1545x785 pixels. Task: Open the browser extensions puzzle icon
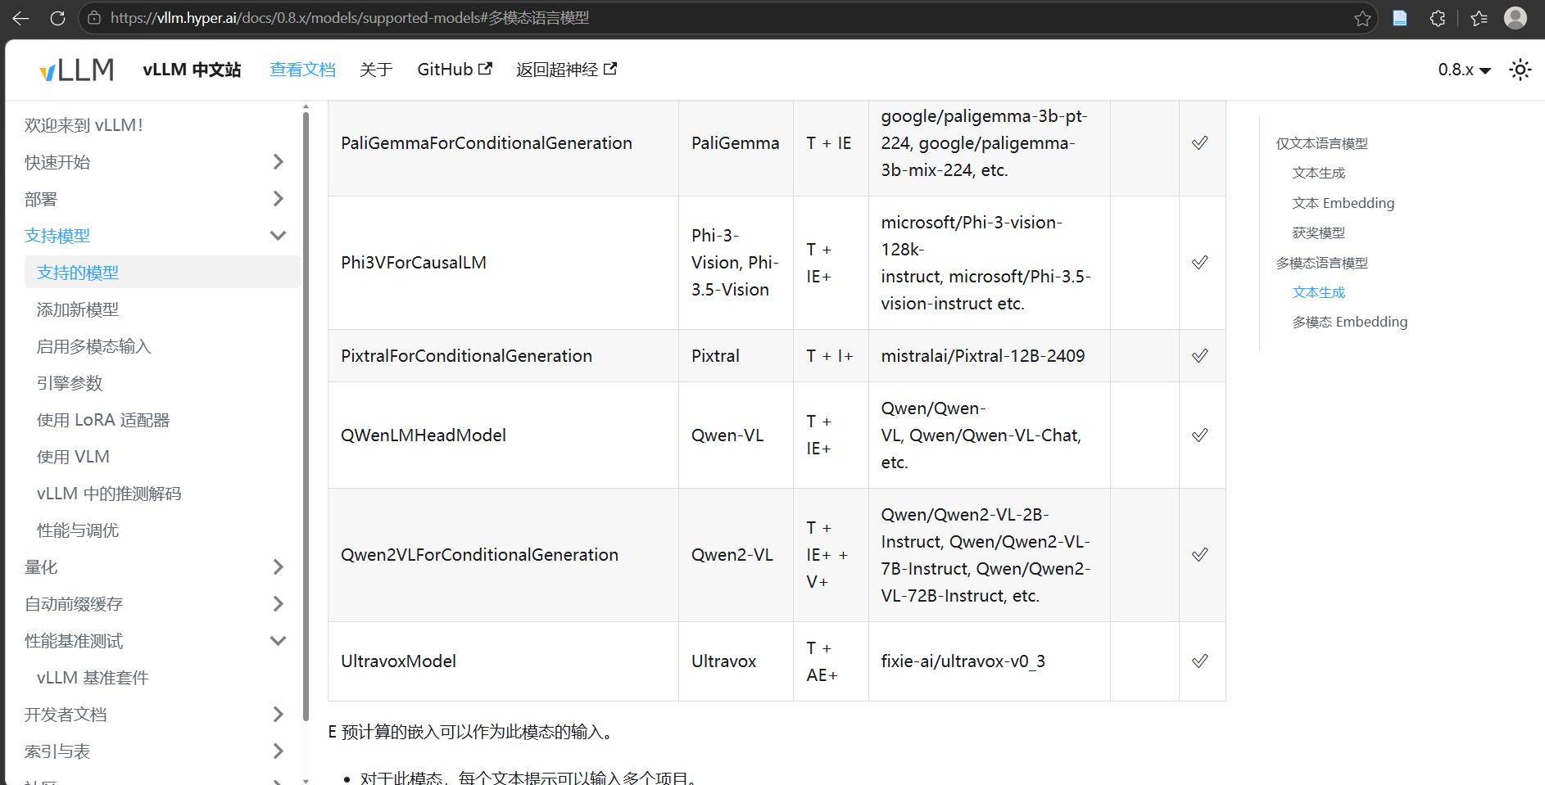coord(1438,18)
